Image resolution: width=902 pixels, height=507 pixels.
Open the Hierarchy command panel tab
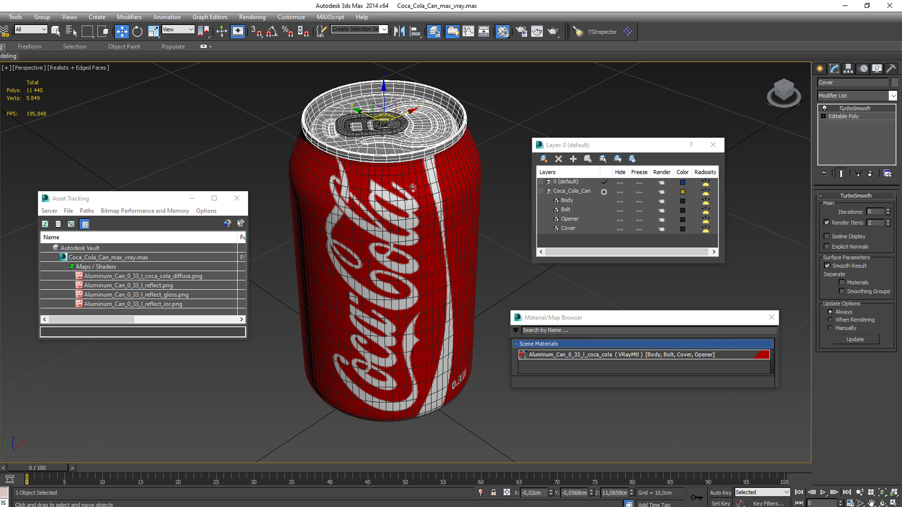coord(848,69)
